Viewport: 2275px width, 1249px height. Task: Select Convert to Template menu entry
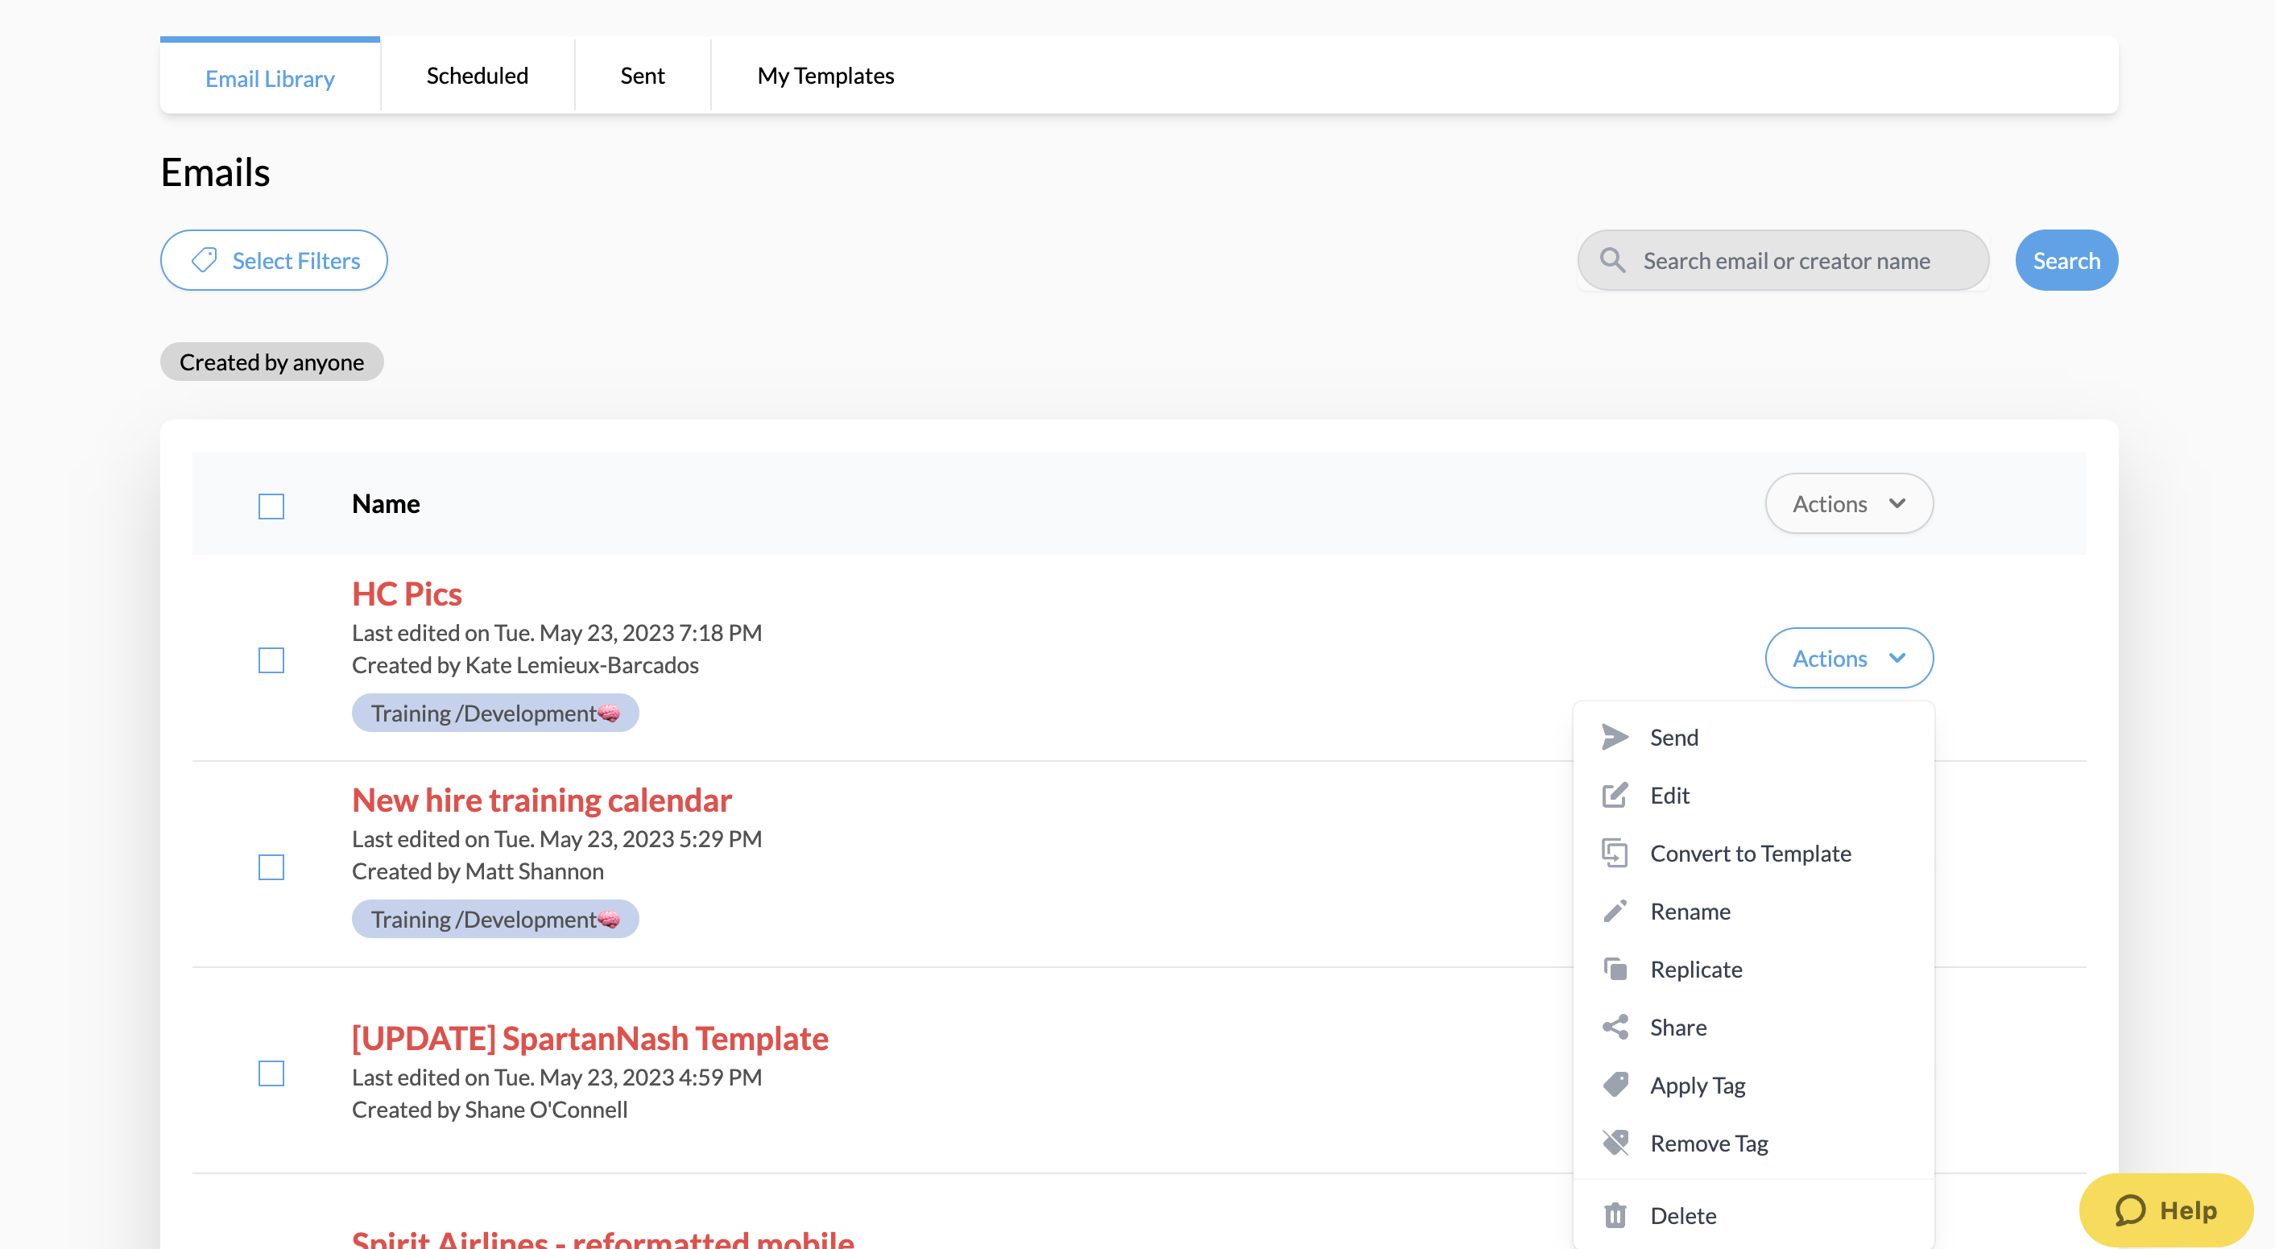1753,854
